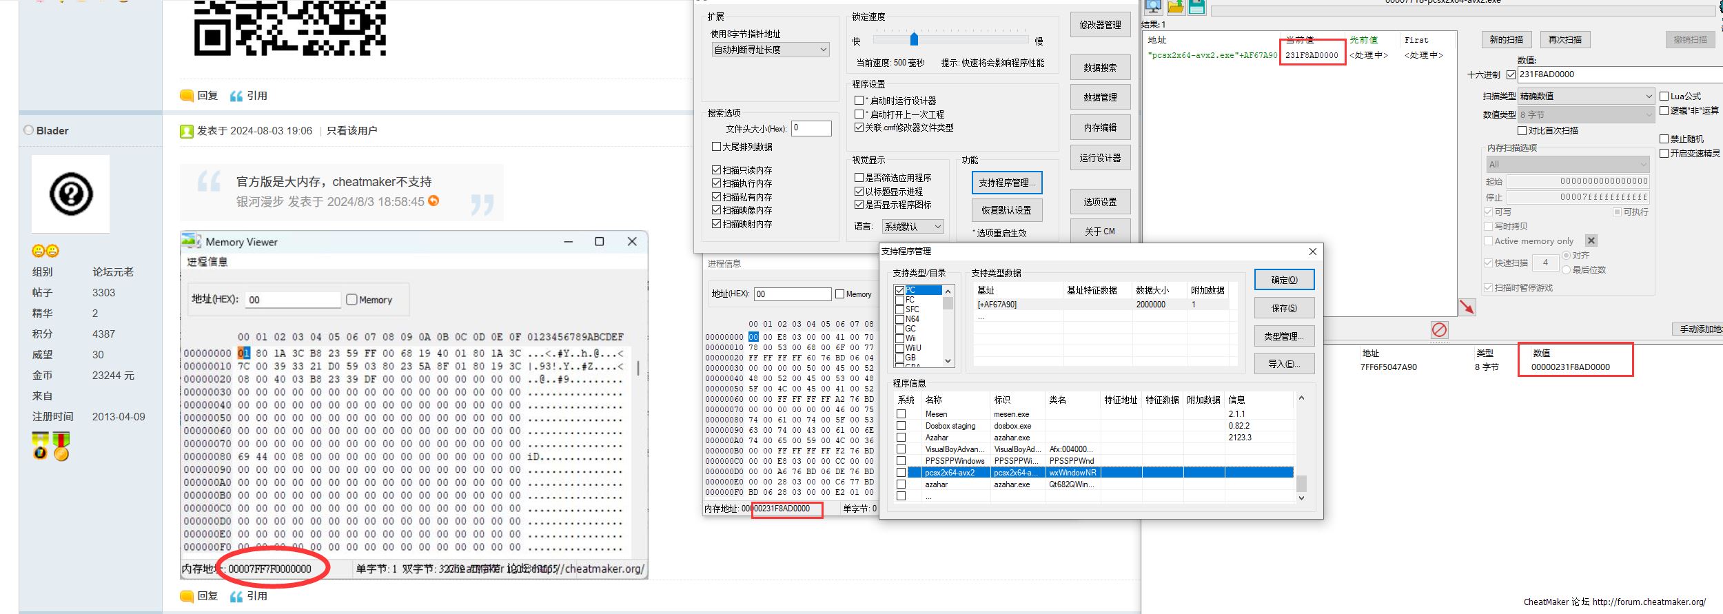Click the floppy disk save icon

coord(1196,6)
